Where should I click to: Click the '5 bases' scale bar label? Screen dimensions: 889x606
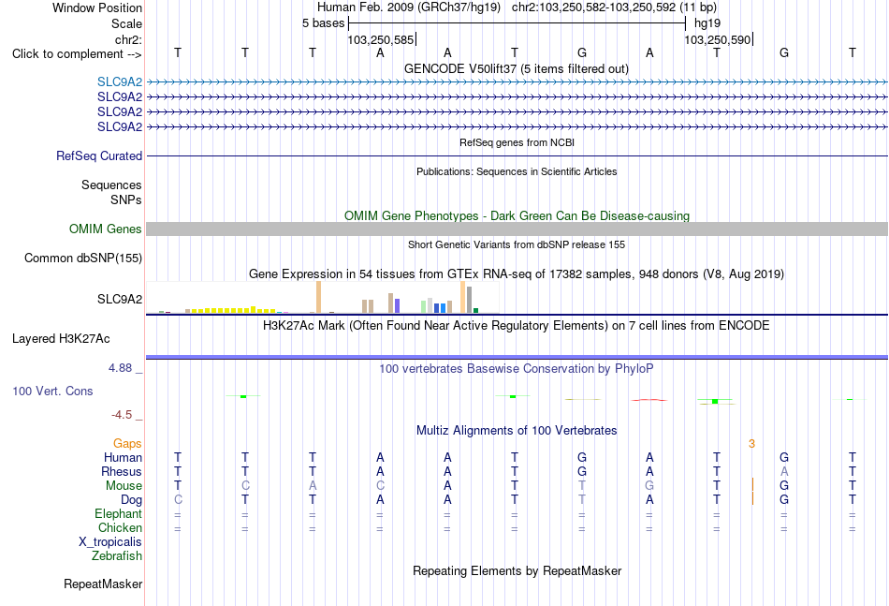pyautogui.click(x=323, y=23)
